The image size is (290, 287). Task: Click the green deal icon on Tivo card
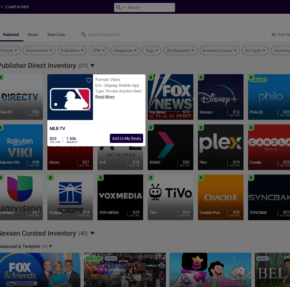pyautogui.click(x=151, y=178)
